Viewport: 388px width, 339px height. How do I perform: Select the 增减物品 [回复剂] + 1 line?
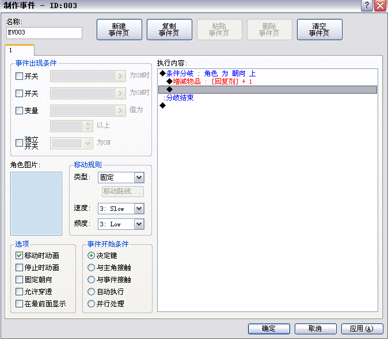[x=268, y=82]
